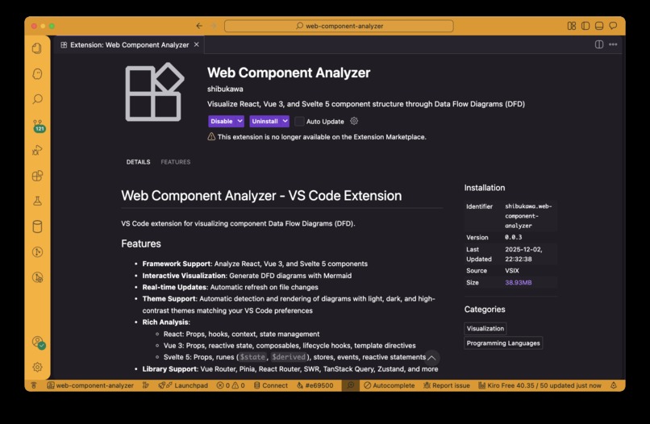
Task: Open the Extensions view in activity bar
Action: tap(37, 176)
